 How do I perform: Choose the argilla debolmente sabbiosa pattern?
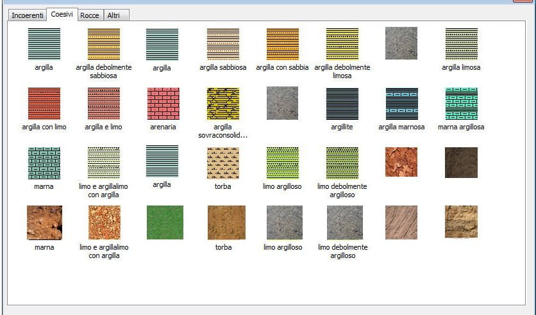[x=103, y=44]
